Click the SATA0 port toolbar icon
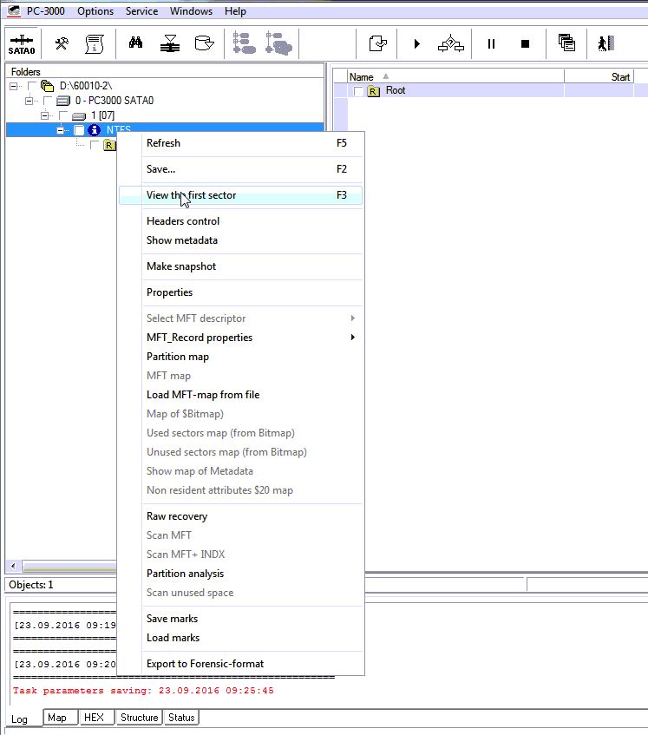Image resolution: width=648 pixels, height=735 pixels. [22, 44]
